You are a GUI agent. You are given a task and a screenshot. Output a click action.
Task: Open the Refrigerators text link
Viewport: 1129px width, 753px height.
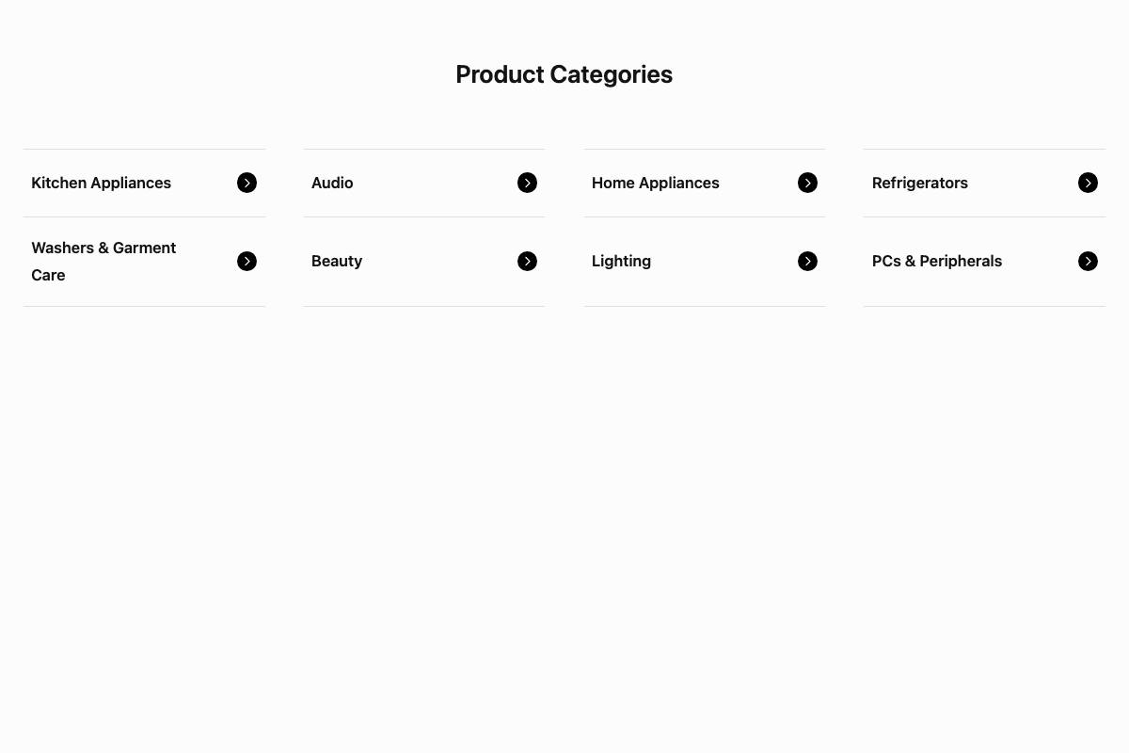tap(919, 183)
